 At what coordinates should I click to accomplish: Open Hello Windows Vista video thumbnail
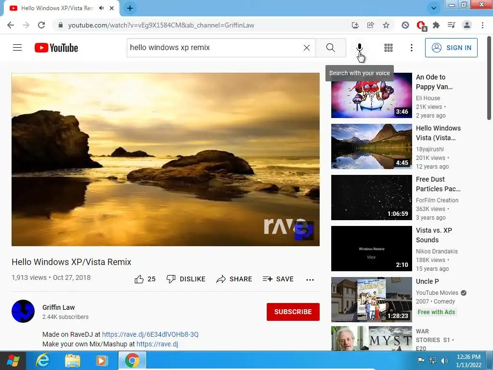[371, 146]
